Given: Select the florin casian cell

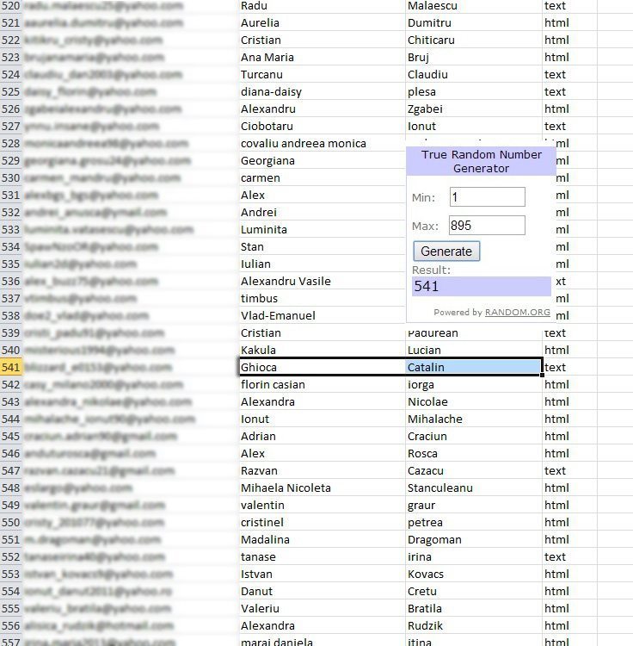Looking at the screenshot, I should (x=322, y=384).
